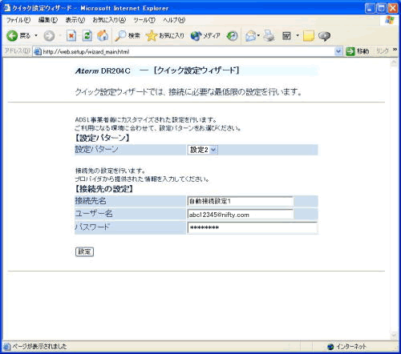401x354 pixels.
Task: Open the Back button history dropdown arrow
Action: coord(36,35)
